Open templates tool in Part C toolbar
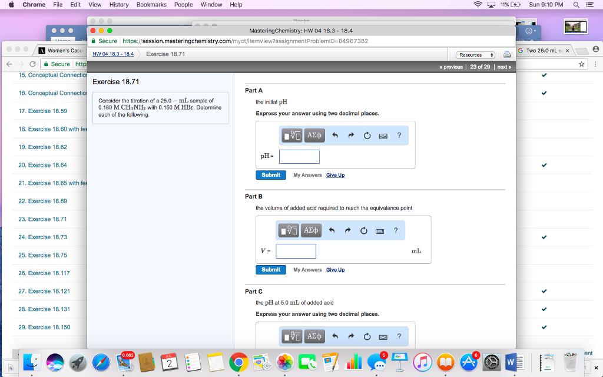603x377 pixels. click(292, 336)
